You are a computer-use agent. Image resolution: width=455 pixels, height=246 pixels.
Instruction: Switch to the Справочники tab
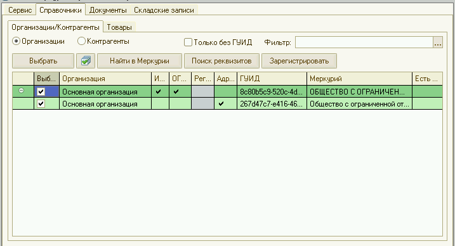[60, 10]
